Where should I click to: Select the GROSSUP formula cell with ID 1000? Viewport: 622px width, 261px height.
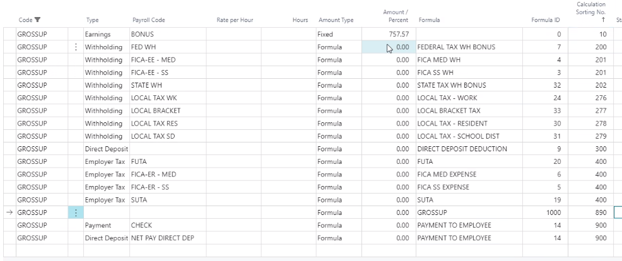tap(469, 212)
